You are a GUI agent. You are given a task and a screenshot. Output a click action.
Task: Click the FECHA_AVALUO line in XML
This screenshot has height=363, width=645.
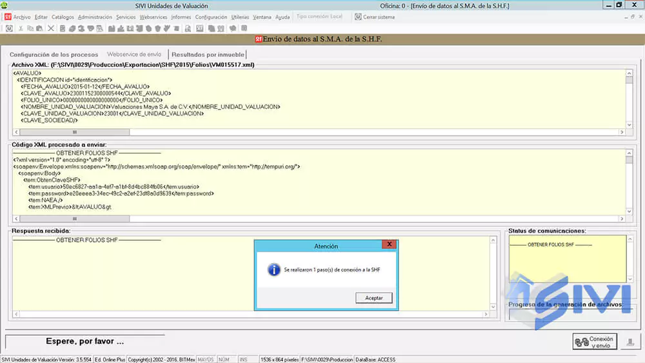click(x=85, y=87)
